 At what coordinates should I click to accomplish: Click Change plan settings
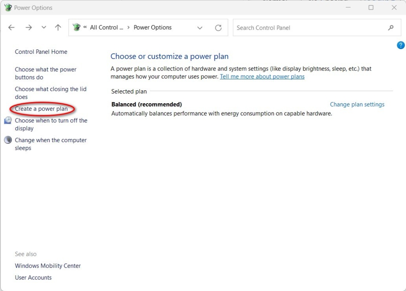click(357, 104)
